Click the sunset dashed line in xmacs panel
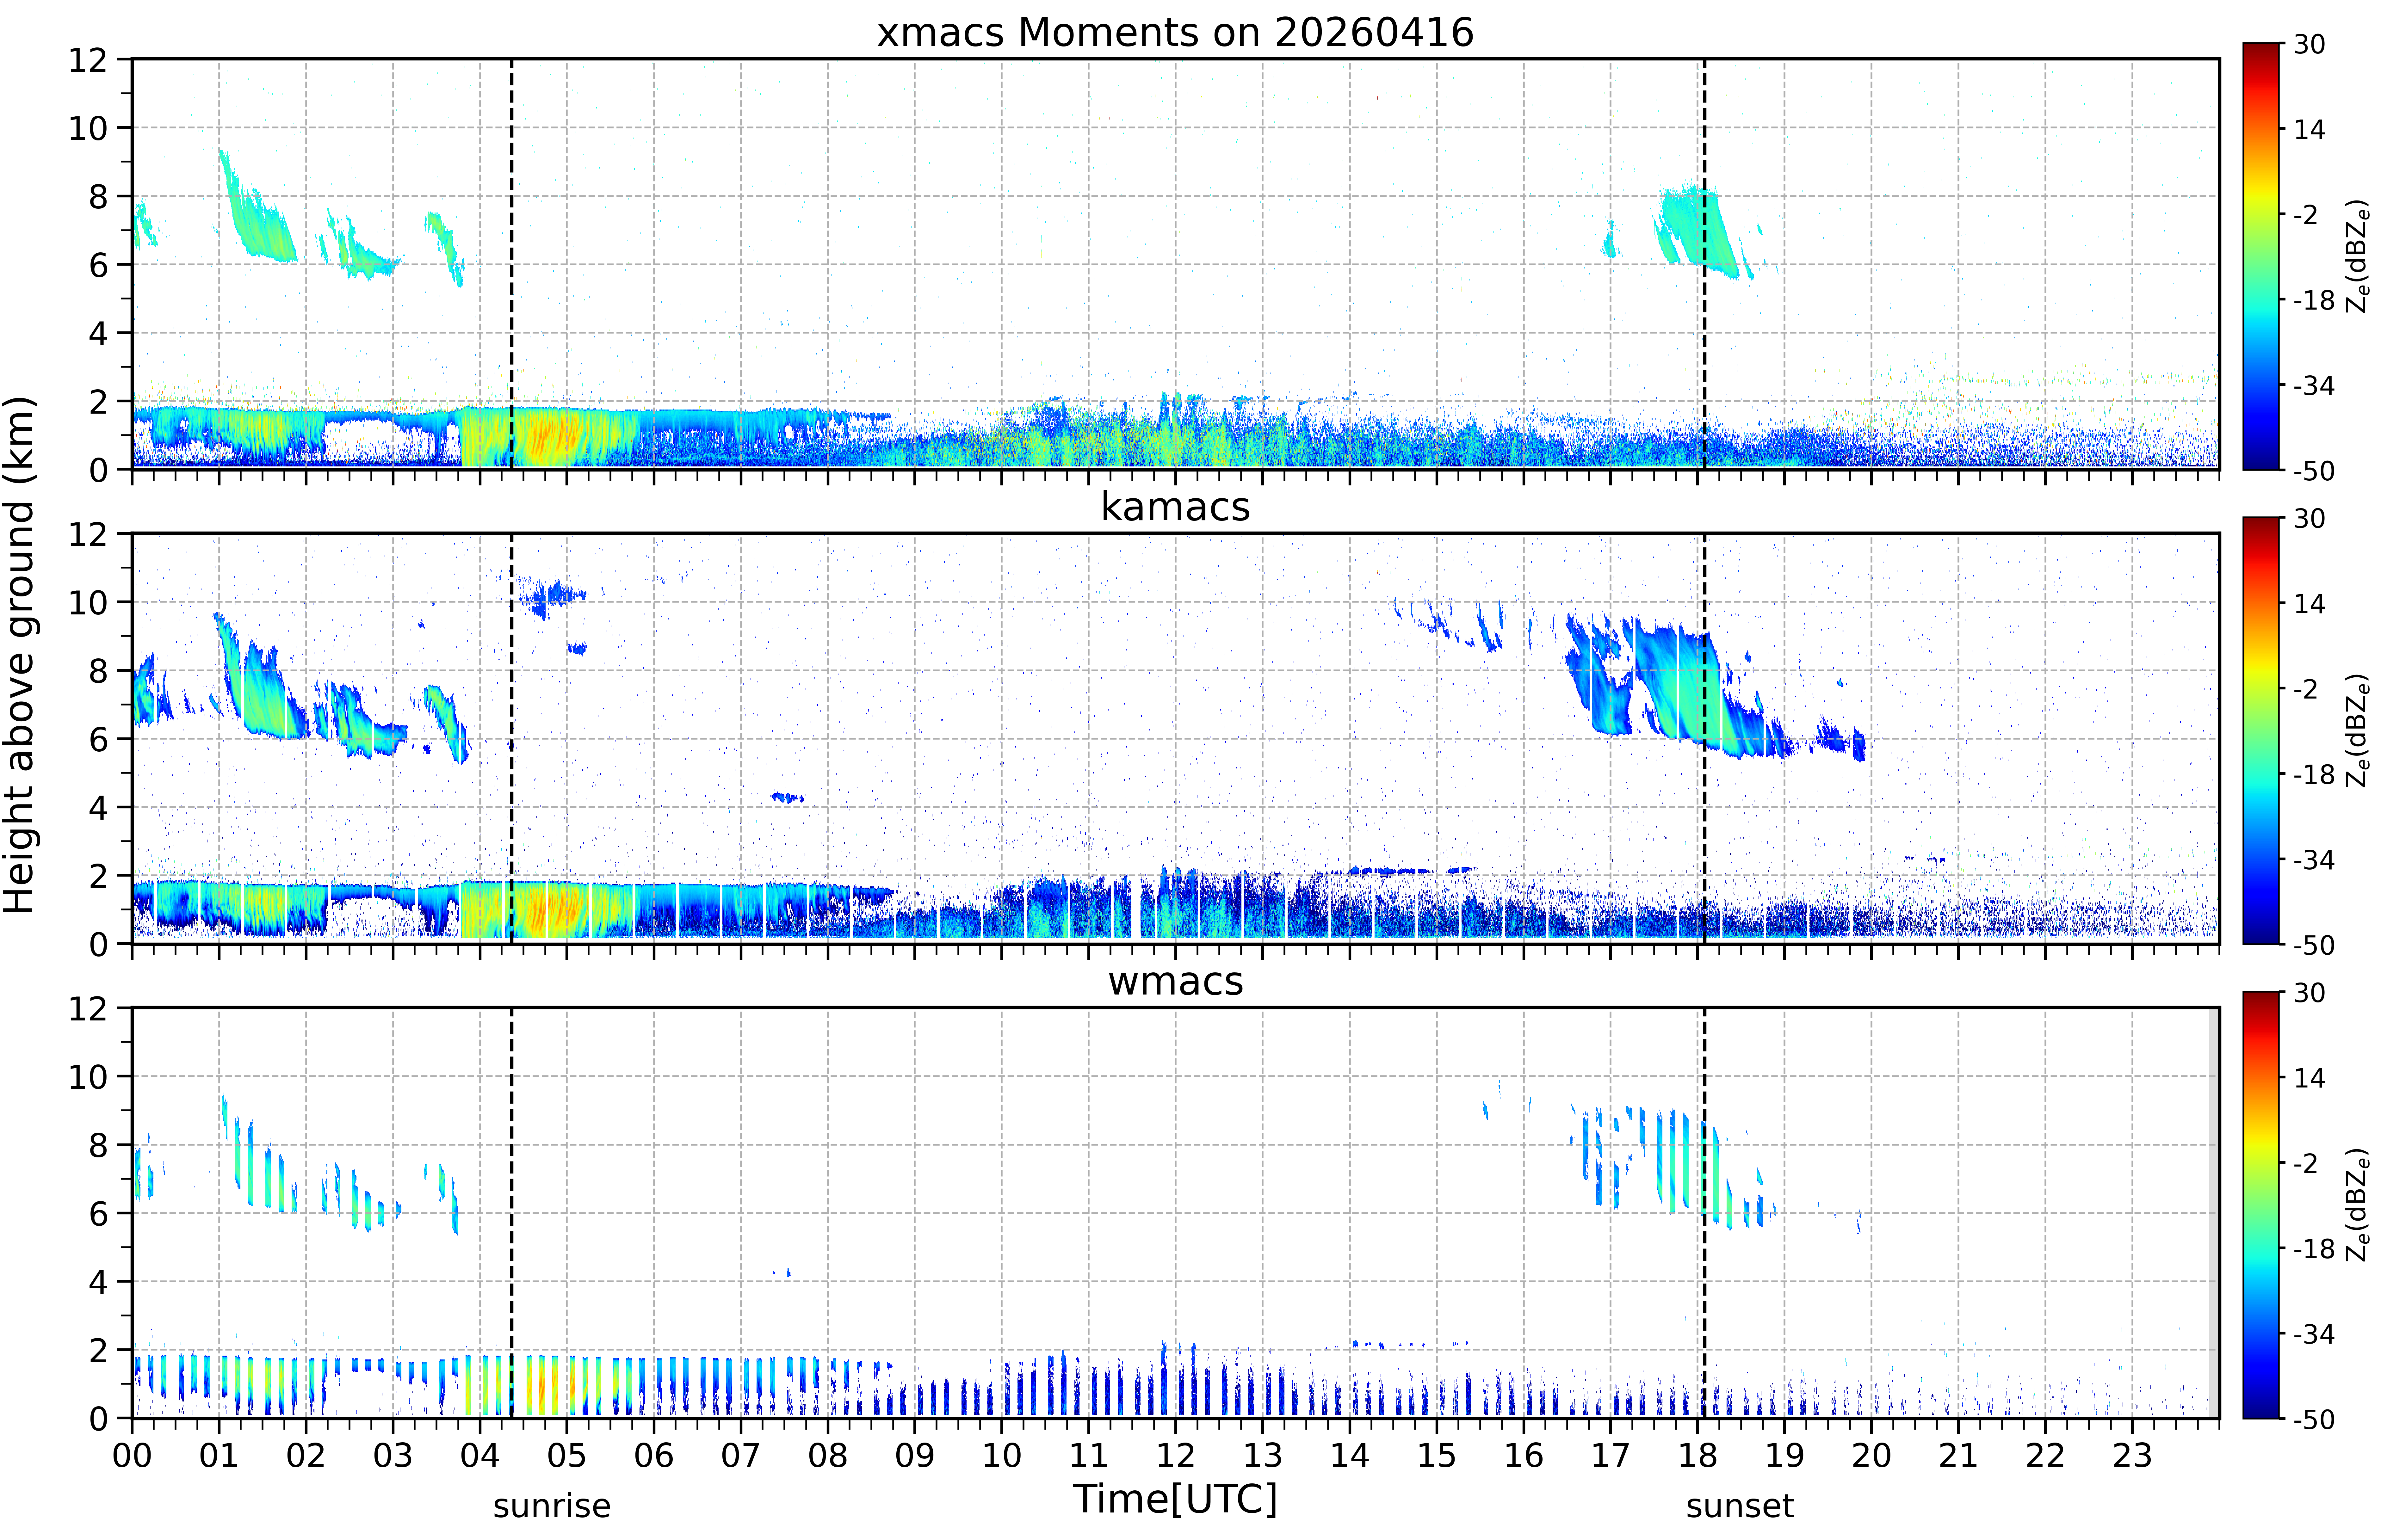 point(1705,264)
